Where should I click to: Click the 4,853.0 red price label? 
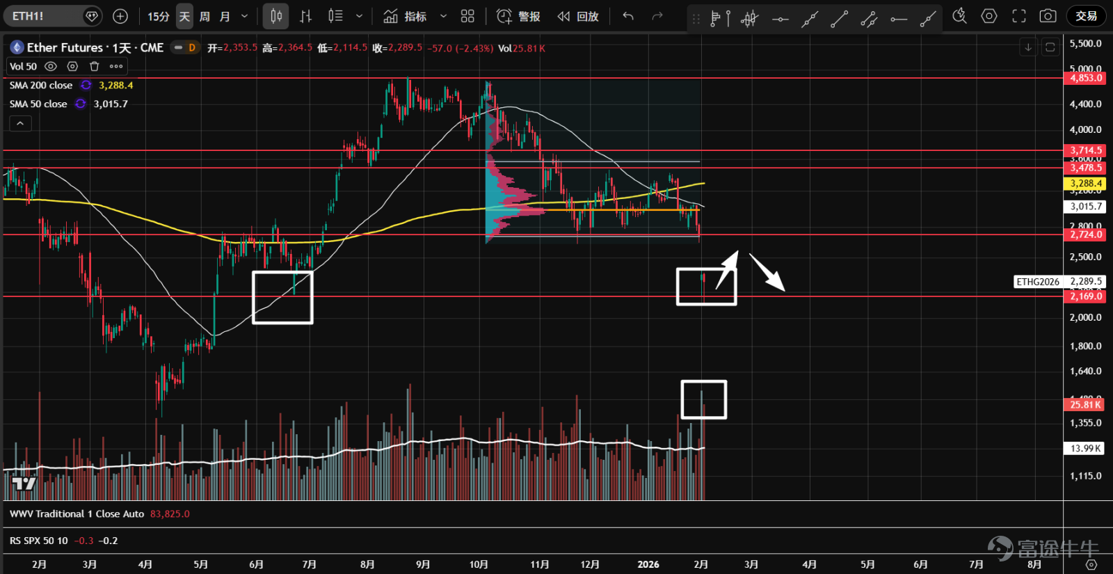click(x=1085, y=78)
